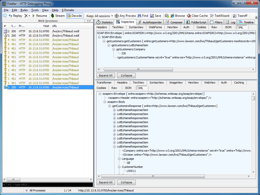Click the upper Expand All button
This screenshot has width=260, height=195.
pos(106,75)
